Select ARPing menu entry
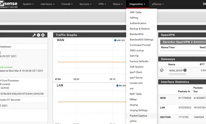Viewport: 206px width, 124px height. click(142, 18)
